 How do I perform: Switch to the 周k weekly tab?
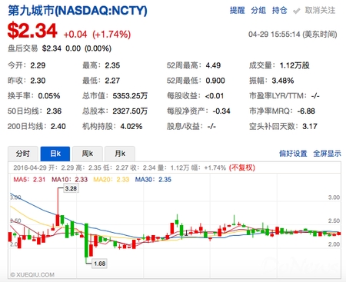pos(88,154)
